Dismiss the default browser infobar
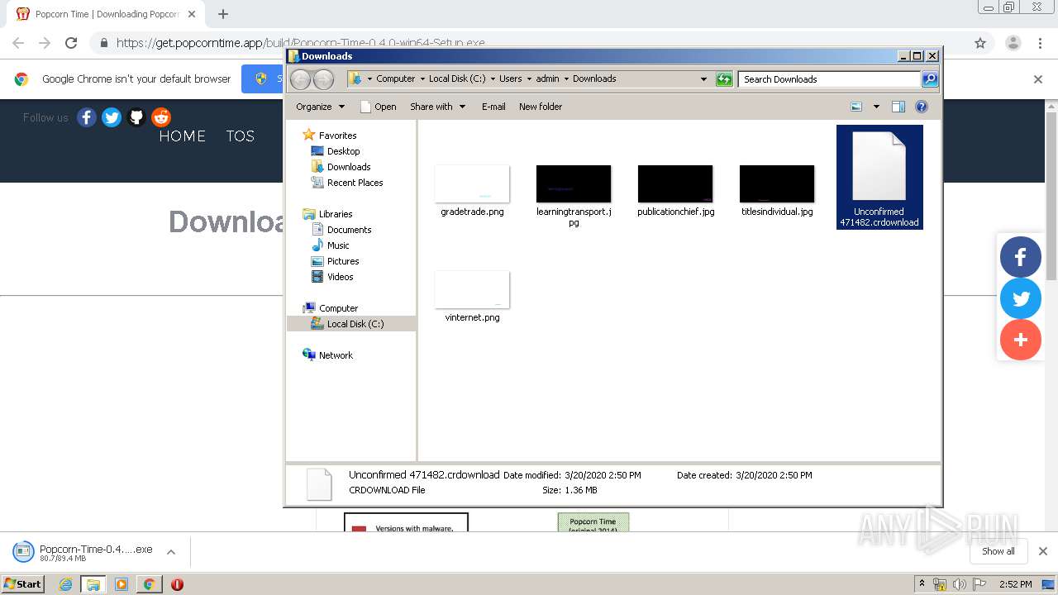 pyautogui.click(x=1038, y=79)
